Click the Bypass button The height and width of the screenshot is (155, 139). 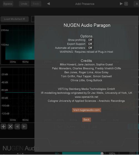click(8, 4)
